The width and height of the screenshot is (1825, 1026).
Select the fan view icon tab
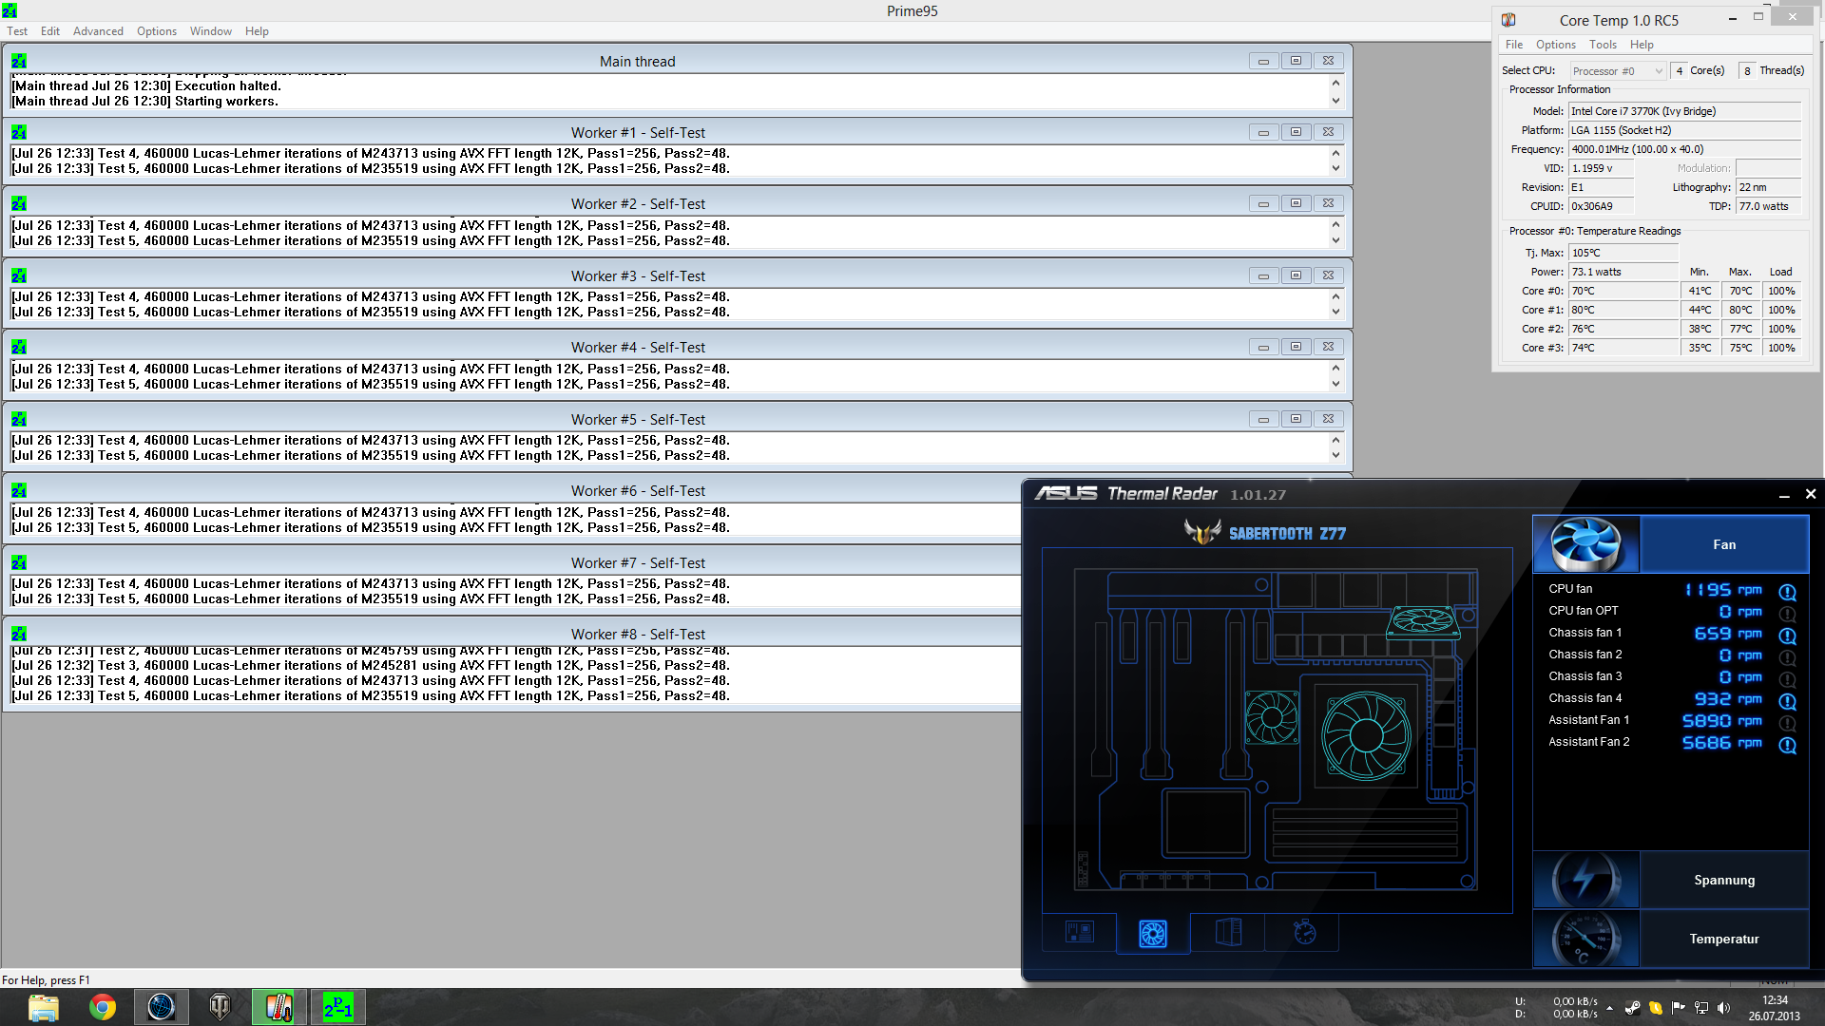click(1153, 933)
